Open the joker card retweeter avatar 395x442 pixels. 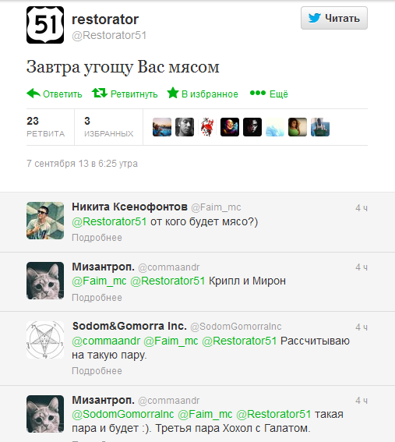pyautogui.click(x=207, y=127)
